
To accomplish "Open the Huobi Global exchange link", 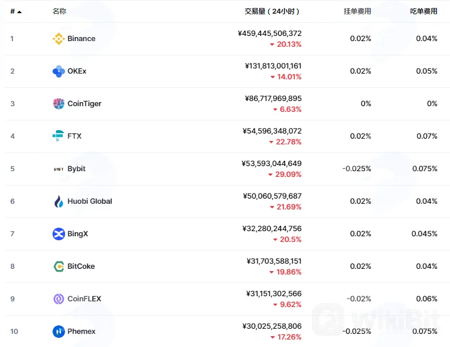I will (90, 201).
